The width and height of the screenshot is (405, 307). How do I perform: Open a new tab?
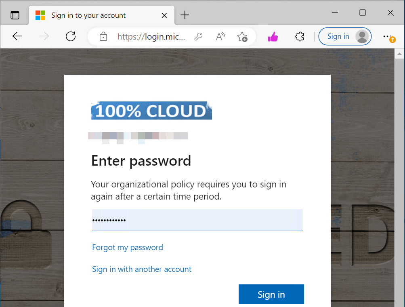[185, 15]
